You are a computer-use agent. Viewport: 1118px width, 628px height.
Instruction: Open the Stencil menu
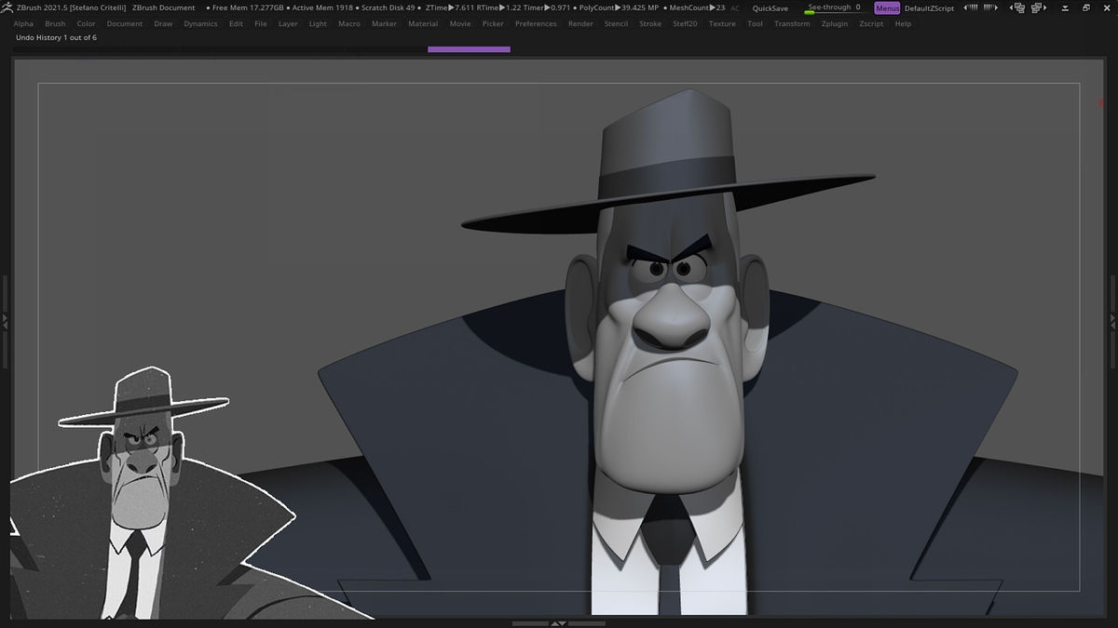pyautogui.click(x=616, y=23)
